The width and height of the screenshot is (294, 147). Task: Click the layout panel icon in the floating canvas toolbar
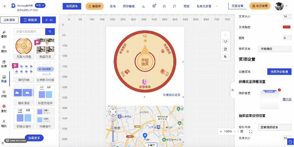pos(225,49)
